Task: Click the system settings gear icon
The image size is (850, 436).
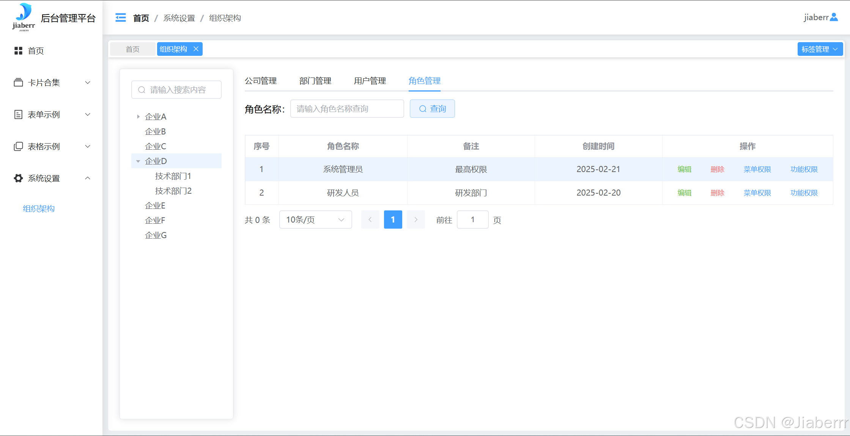Action: coord(18,178)
